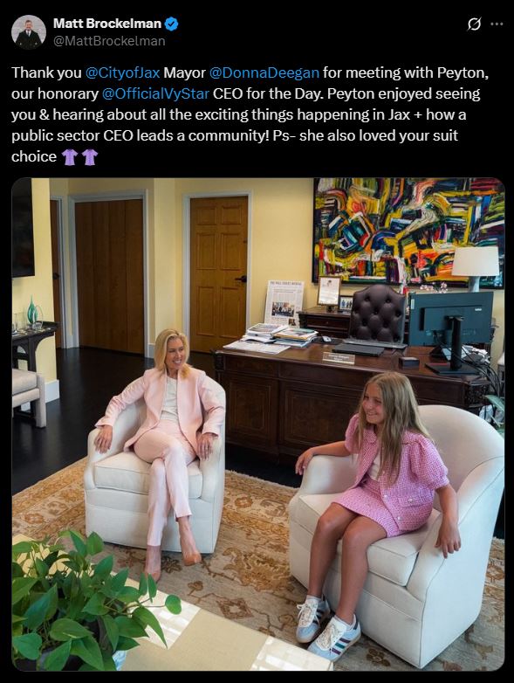
Task: Click the blue verified checkmark badge
Action: point(172,24)
